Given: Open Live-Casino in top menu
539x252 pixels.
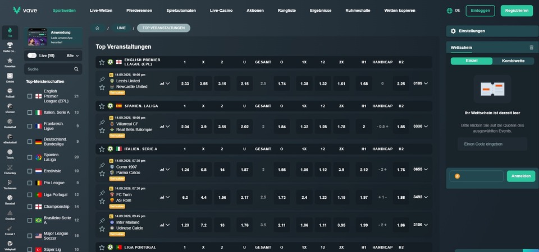Looking at the screenshot, I should 221,11.
